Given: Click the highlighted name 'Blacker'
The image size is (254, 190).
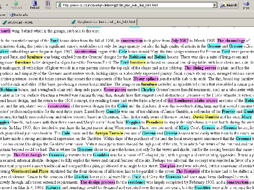Looking at the screenshot, I should click(81, 177).
